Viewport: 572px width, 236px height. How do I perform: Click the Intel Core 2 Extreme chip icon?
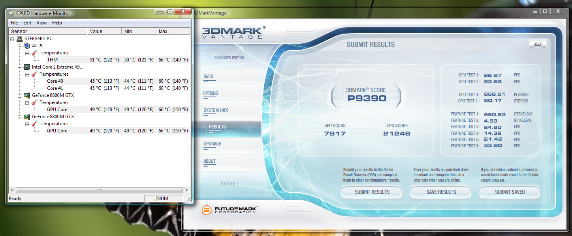pos(27,67)
